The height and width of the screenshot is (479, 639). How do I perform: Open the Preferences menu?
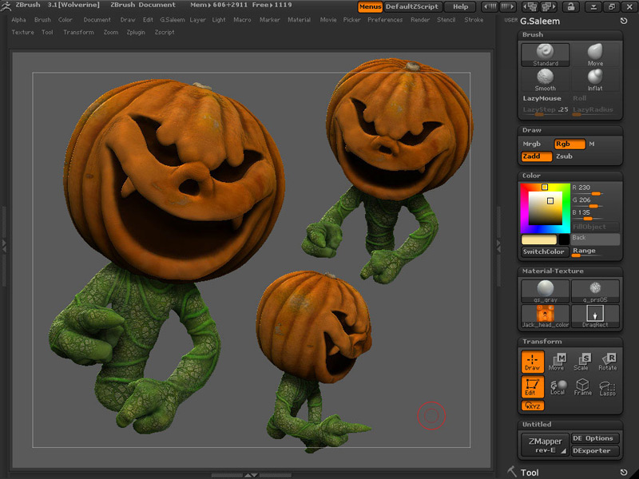385,19
